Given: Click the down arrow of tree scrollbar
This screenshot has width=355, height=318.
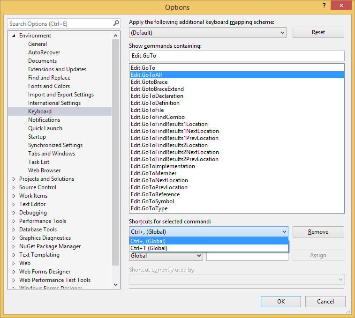Looking at the screenshot, I should [x=116, y=284].
